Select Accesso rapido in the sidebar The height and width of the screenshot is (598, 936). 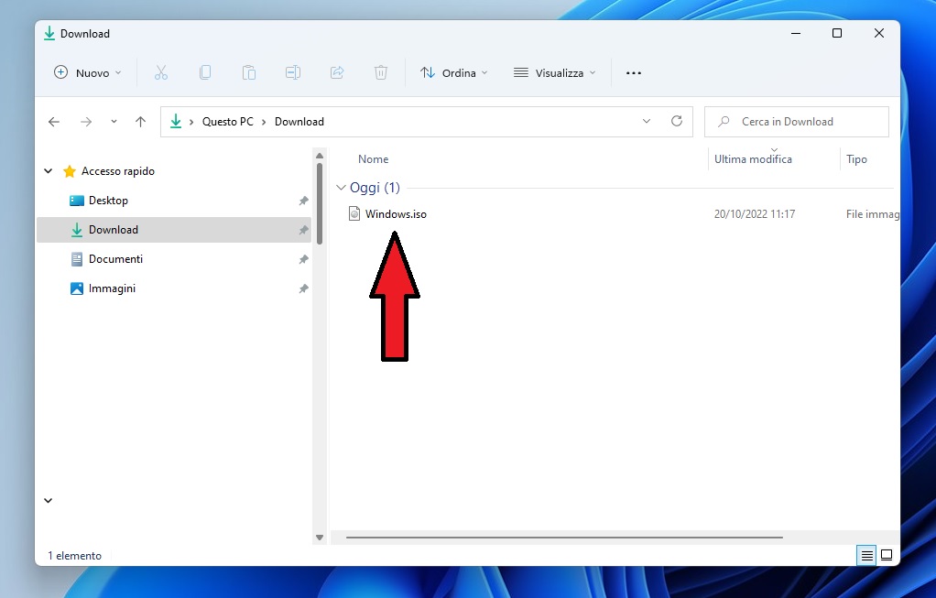pyautogui.click(x=117, y=171)
